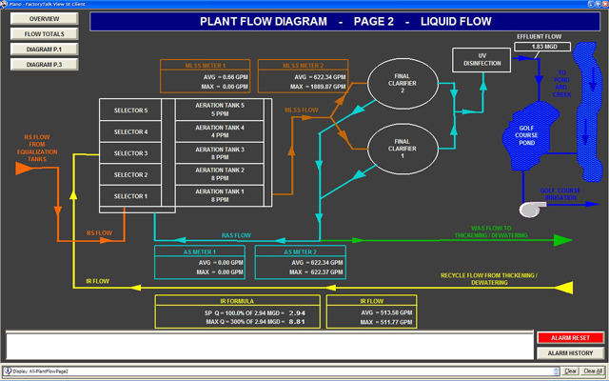
Task: Select Aeration Tank 5 block
Action: (219, 108)
